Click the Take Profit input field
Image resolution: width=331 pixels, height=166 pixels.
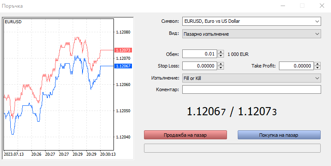click(x=296, y=66)
